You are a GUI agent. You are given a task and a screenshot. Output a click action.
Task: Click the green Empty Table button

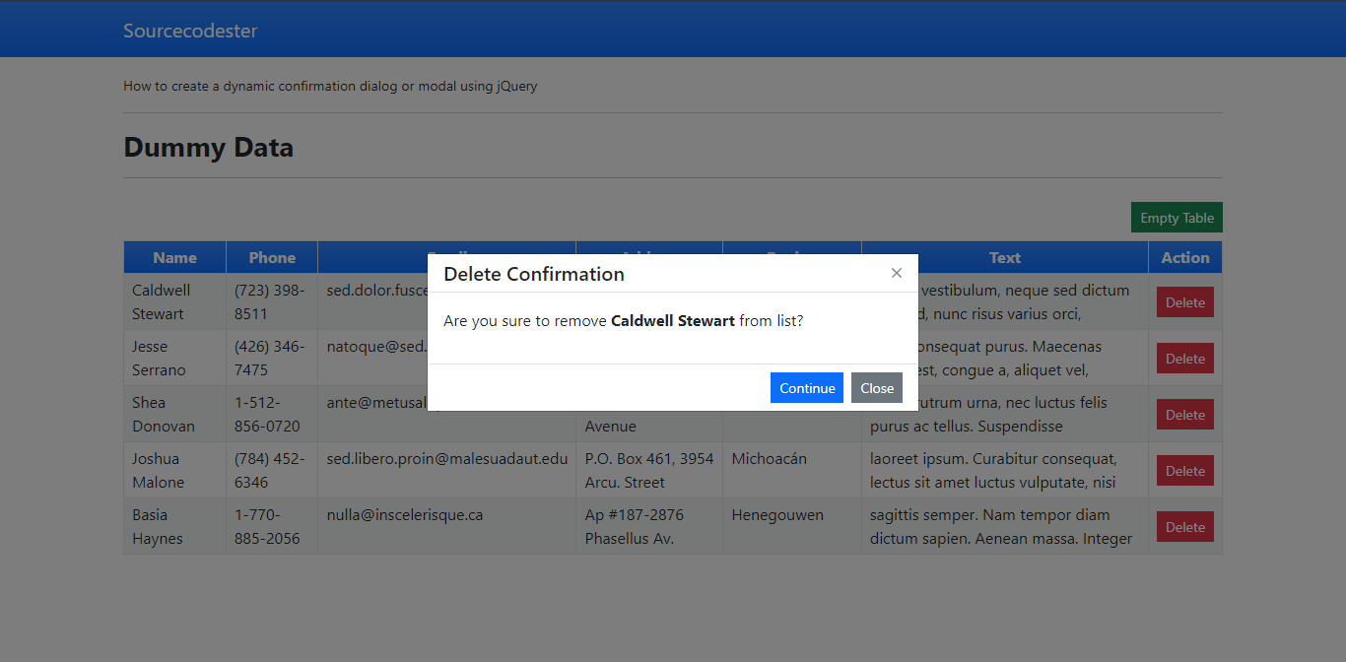1177,217
